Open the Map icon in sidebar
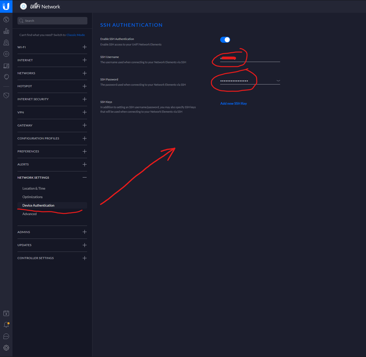Viewport: 366px width, 357px height. click(x=6, y=42)
